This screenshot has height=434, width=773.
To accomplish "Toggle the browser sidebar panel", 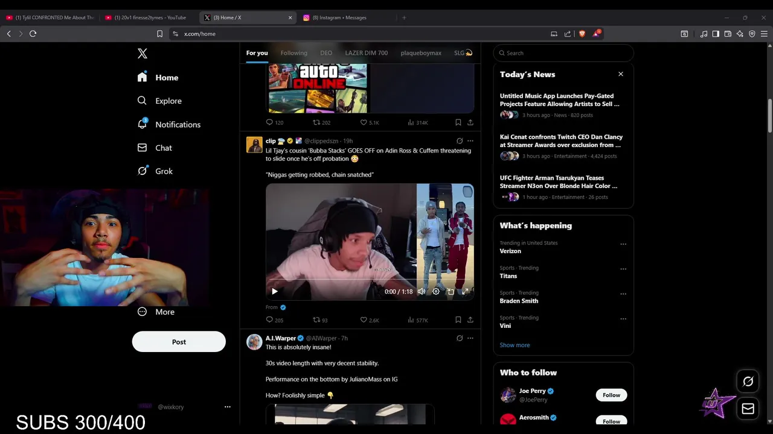I will 716,34.
